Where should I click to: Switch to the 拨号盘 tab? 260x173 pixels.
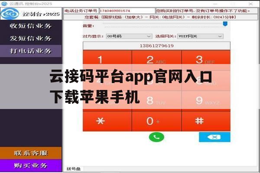click(74, 169)
